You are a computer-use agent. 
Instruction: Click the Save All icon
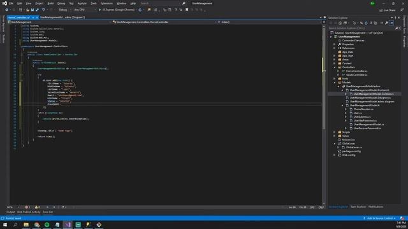tap(37, 10)
